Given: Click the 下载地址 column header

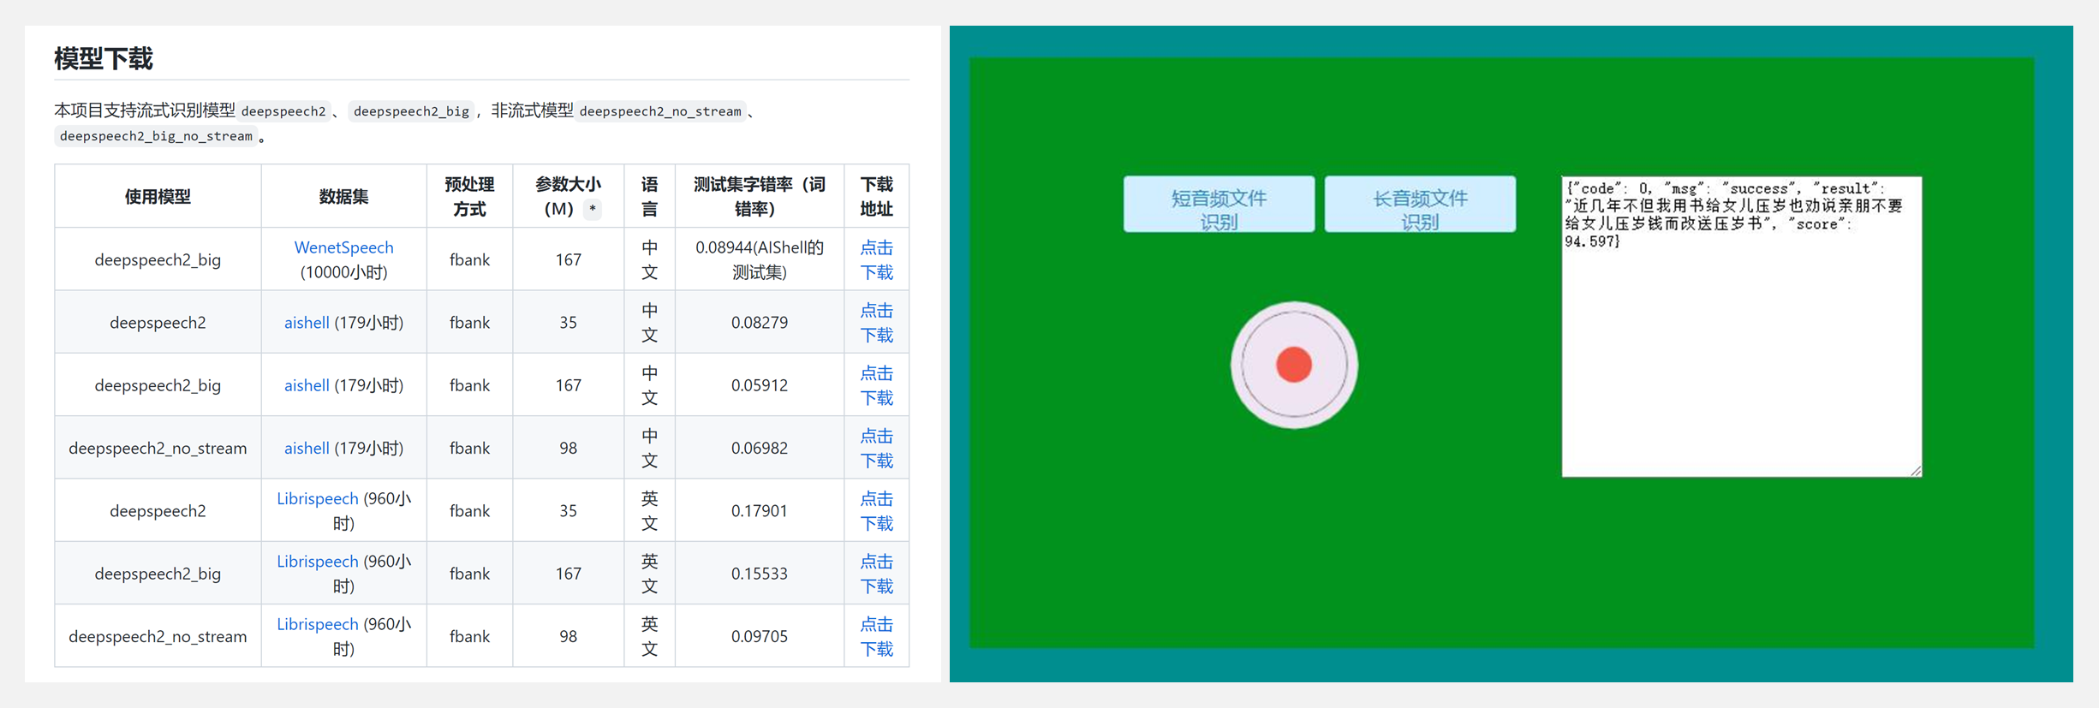Looking at the screenshot, I should (876, 197).
